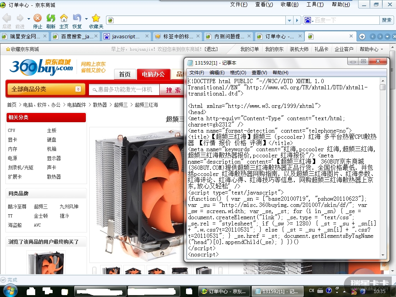The height and width of the screenshot is (297, 396).
Task: Click the 订单中心 taskbar button
Action: click(x=224, y=291)
